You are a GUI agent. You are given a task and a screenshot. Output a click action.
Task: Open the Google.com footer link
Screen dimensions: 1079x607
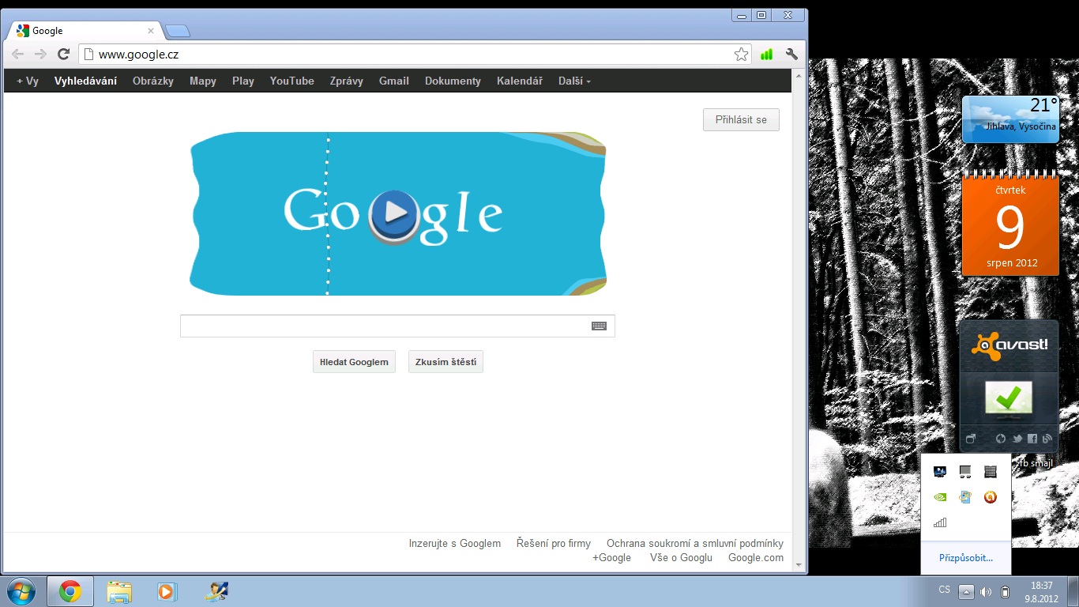[x=756, y=557]
